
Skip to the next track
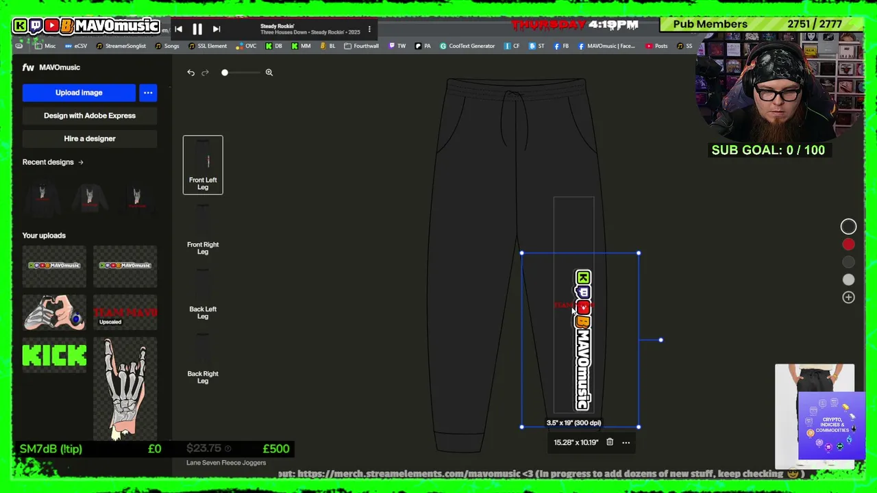pos(217,29)
